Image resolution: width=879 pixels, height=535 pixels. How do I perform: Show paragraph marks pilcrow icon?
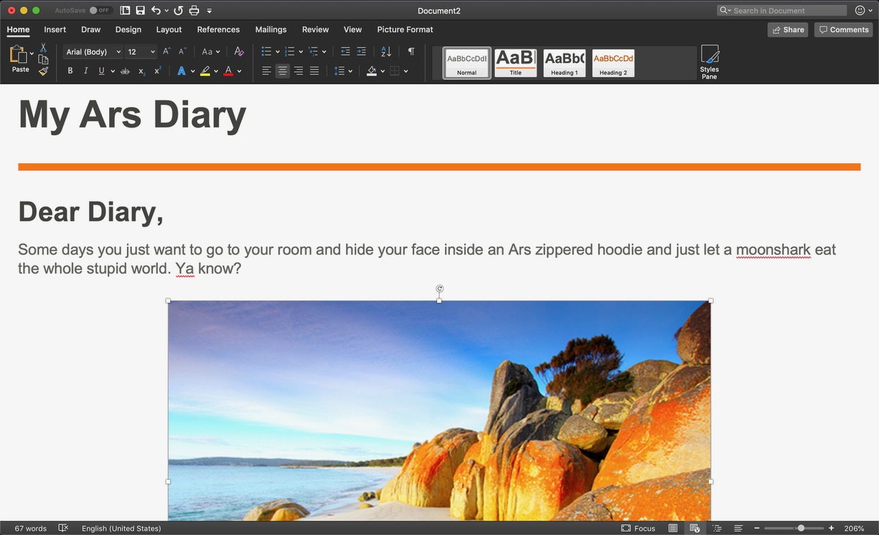411,51
